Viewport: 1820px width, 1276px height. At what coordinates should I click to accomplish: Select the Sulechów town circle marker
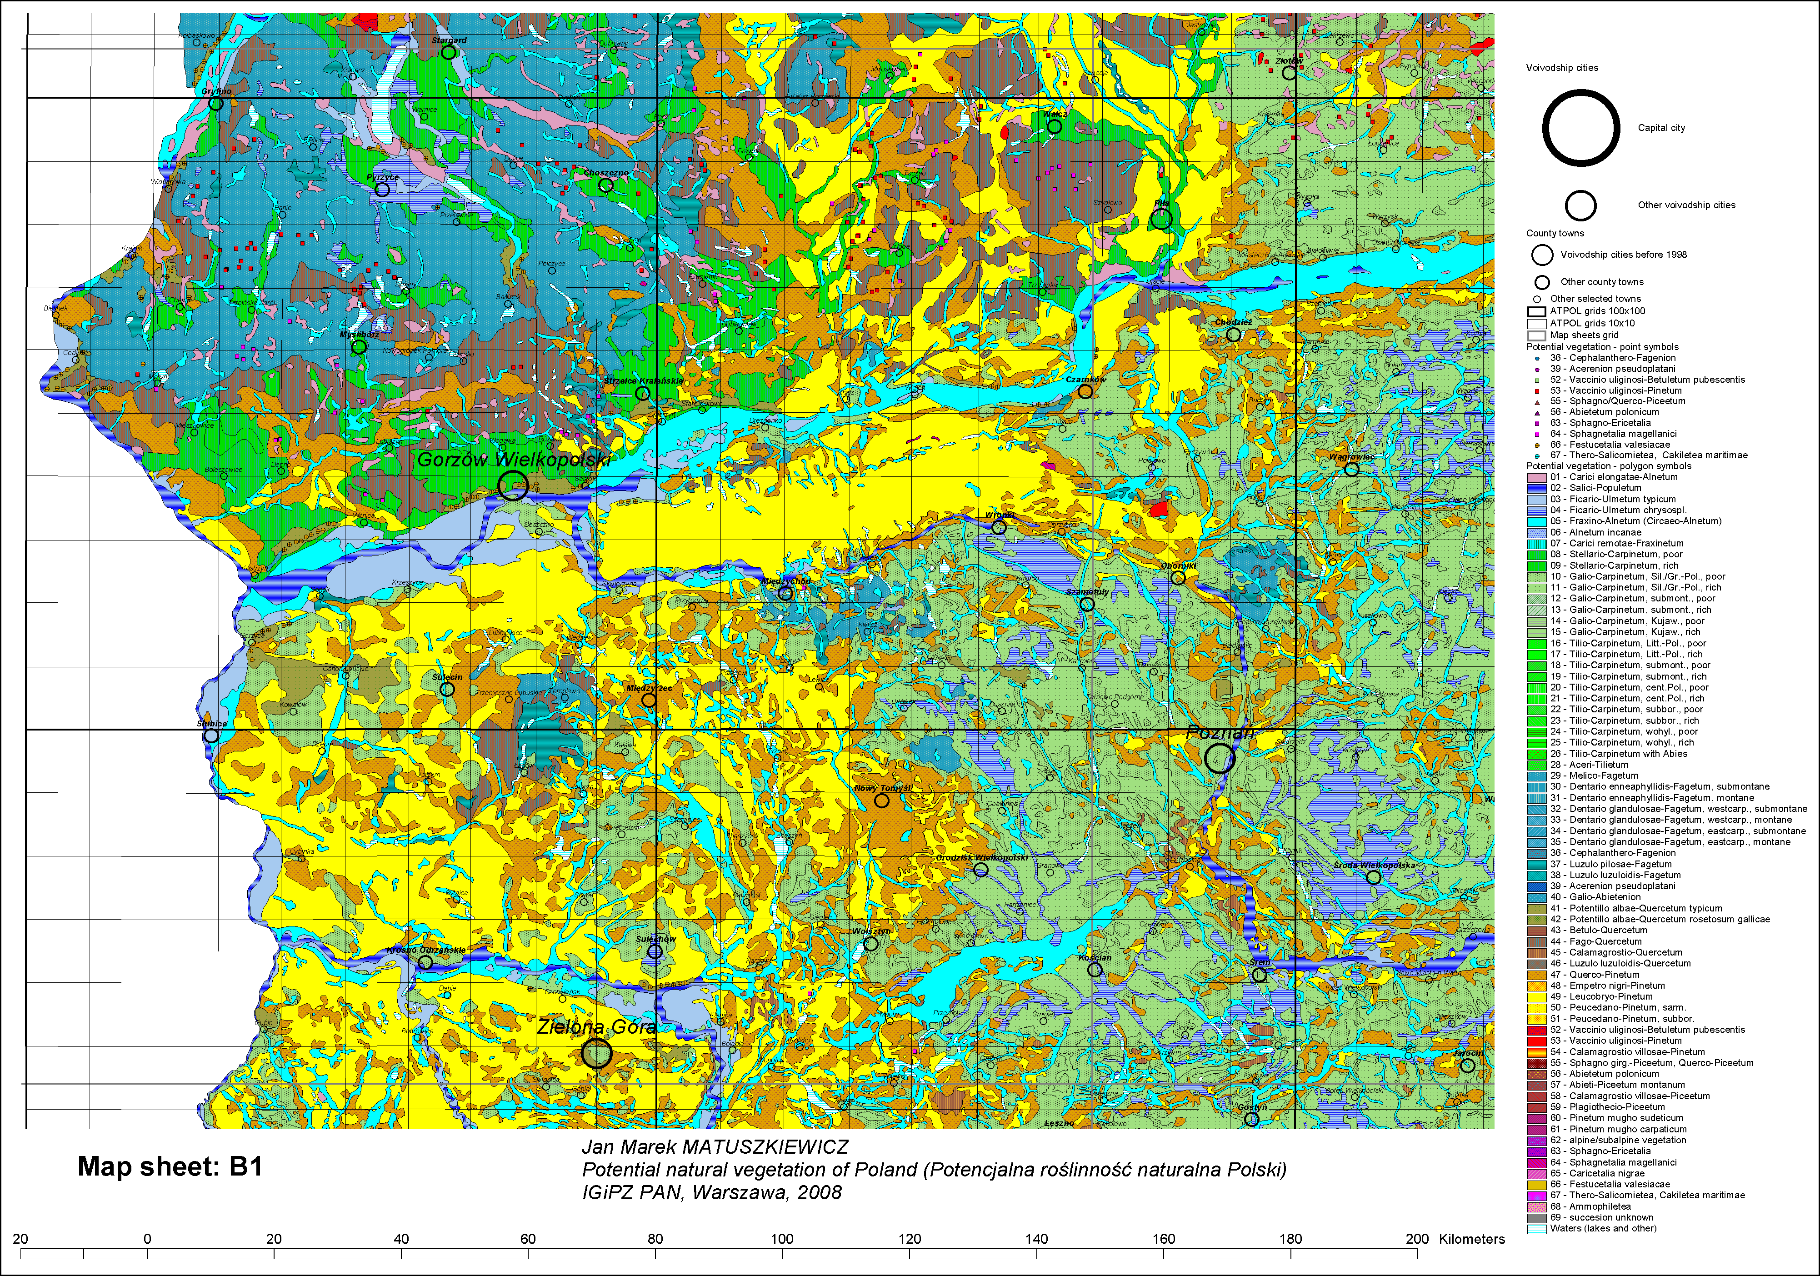(655, 951)
